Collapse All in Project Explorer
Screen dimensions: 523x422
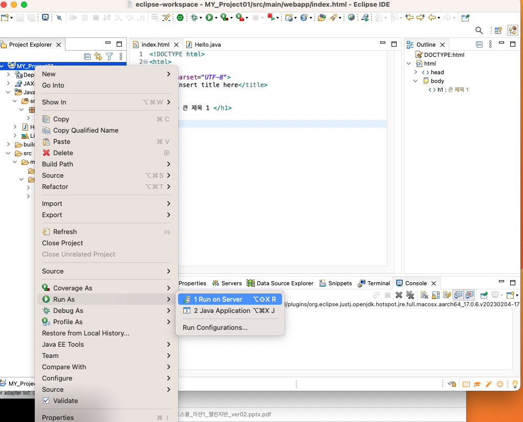pyautogui.click(x=87, y=56)
